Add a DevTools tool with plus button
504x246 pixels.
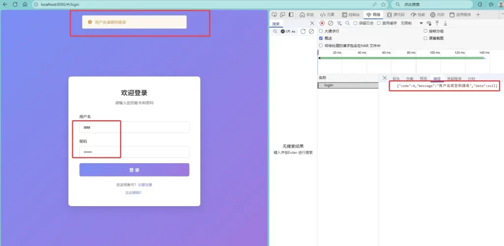(478, 15)
